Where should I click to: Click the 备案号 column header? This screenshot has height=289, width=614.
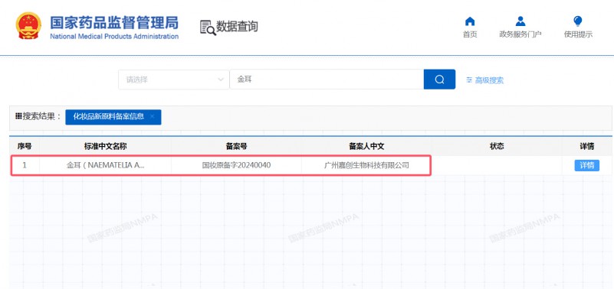[237, 147]
